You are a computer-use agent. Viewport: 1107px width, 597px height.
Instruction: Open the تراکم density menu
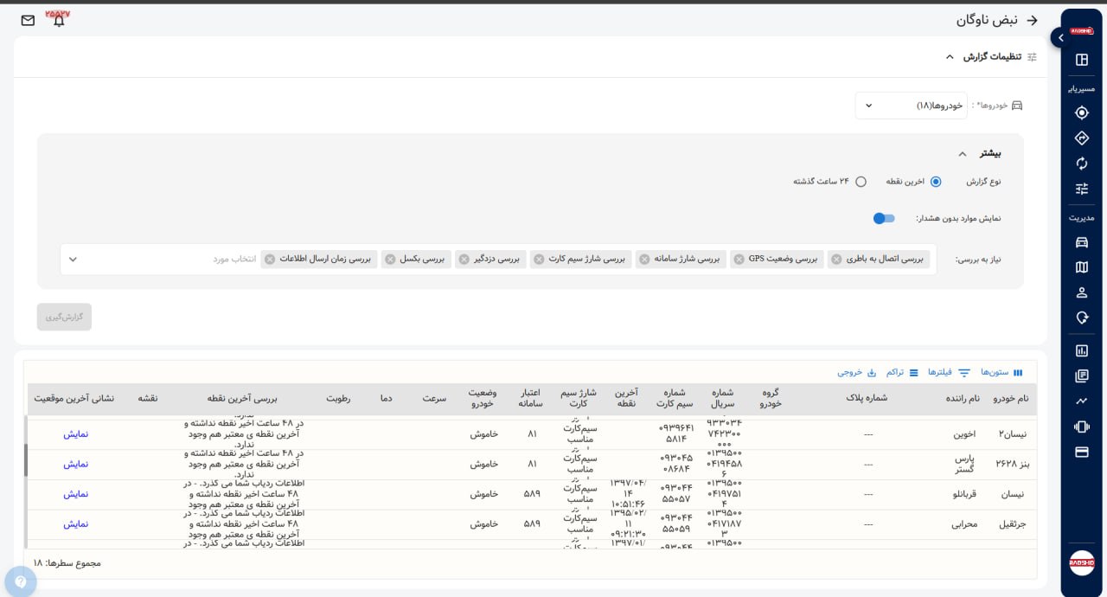(x=900, y=372)
